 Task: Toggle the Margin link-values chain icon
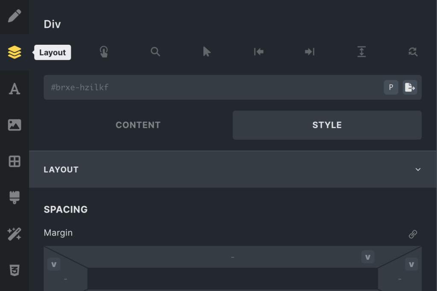[413, 234]
